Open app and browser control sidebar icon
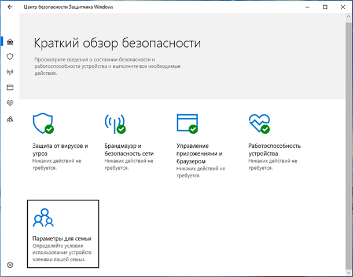 (x=10, y=88)
